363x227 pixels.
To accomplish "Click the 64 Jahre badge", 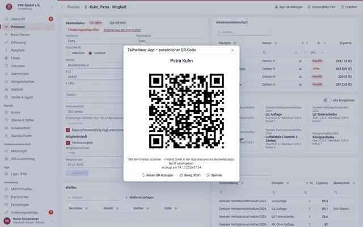I will 96,23.
